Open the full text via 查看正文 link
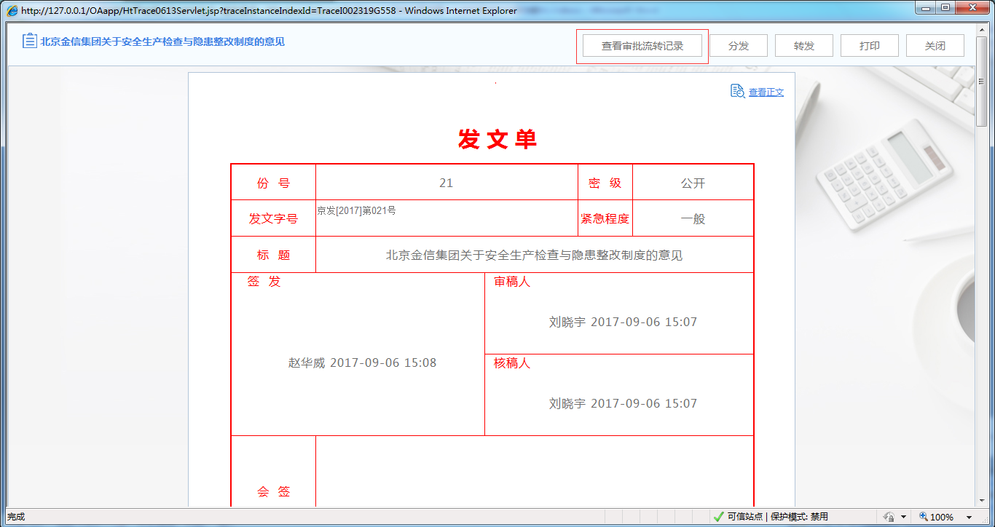Screen dimensions: 995x527 pyautogui.click(x=766, y=90)
